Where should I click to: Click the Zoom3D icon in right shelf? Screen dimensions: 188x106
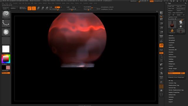click(161, 69)
